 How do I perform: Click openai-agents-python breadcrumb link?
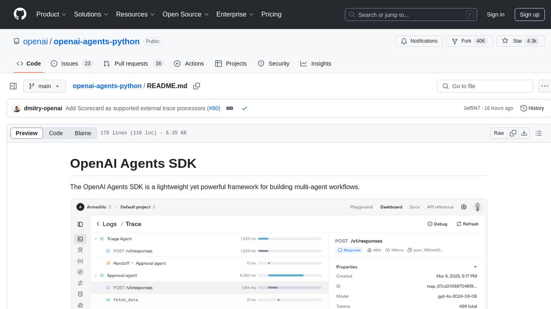[107, 86]
